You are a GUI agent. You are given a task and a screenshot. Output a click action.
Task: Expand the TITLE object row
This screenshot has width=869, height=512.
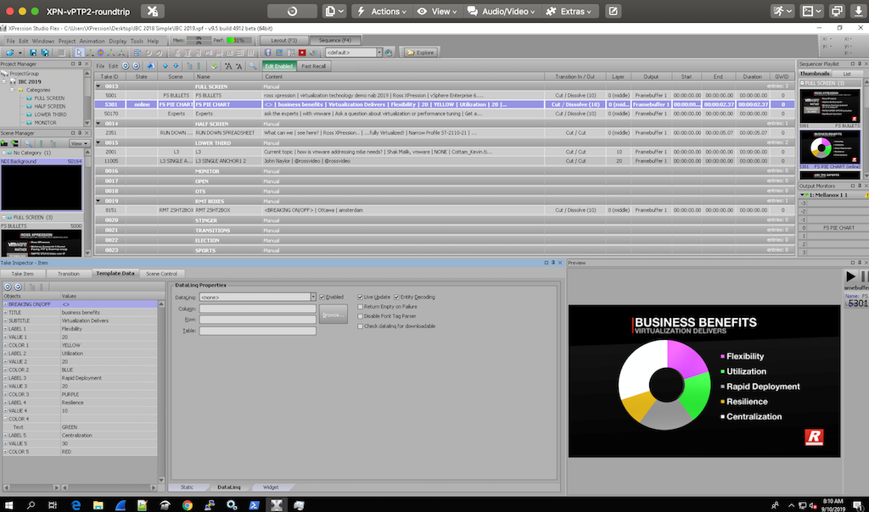click(x=6, y=313)
